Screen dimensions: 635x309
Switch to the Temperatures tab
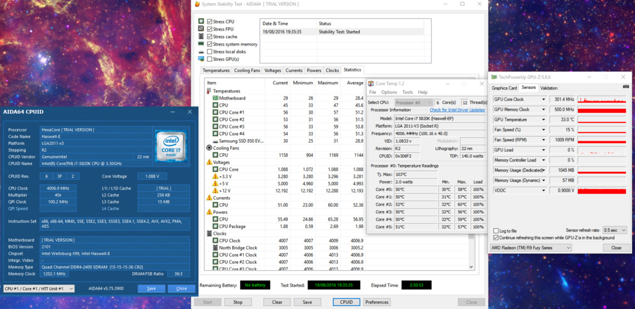[x=216, y=71]
